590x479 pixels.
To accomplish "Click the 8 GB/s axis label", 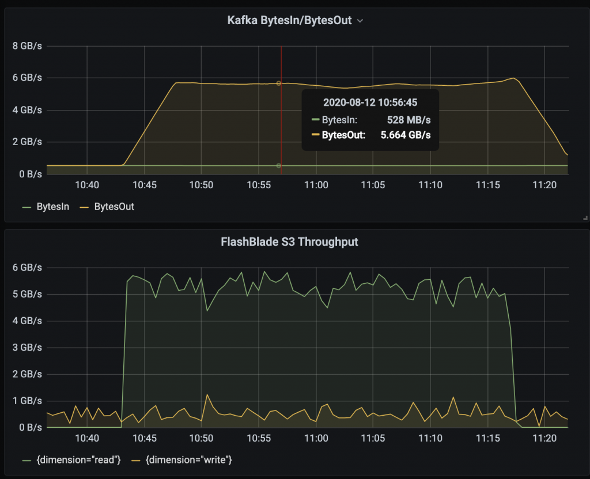I will pos(27,46).
